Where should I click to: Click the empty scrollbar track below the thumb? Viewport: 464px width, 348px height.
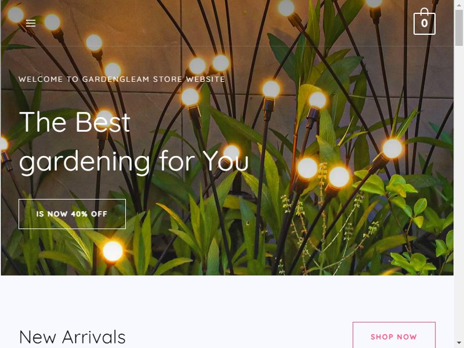click(x=459, y=193)
